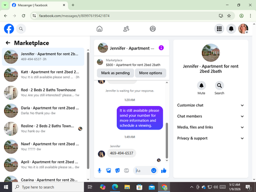
Task: Expand the Customize chat section
Action: [210, 105]
